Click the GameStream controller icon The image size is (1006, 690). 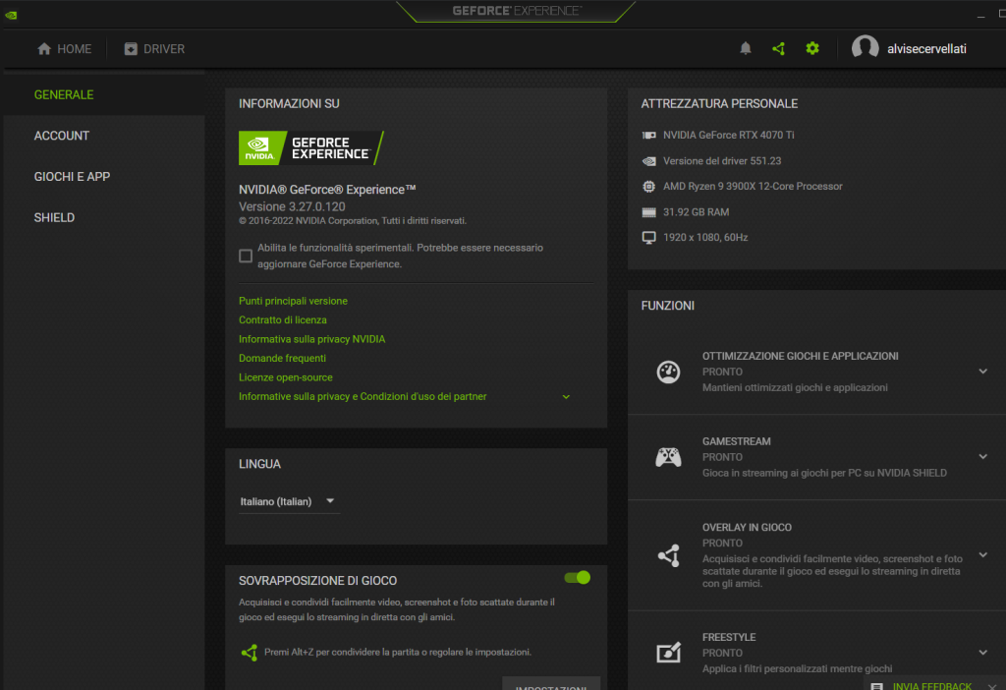pos(668,457)
